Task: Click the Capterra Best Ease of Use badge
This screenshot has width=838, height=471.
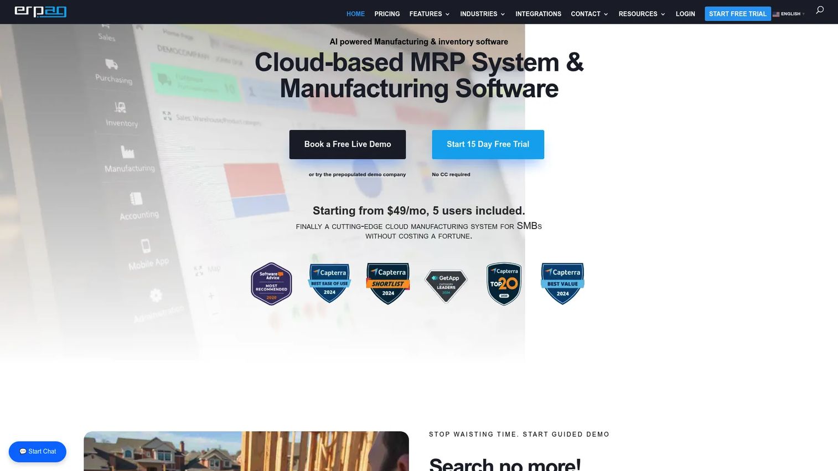Action: click(x=329, y=283)
